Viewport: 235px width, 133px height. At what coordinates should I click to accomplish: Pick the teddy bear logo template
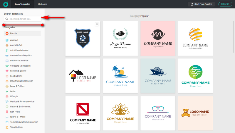click(195, 113)
